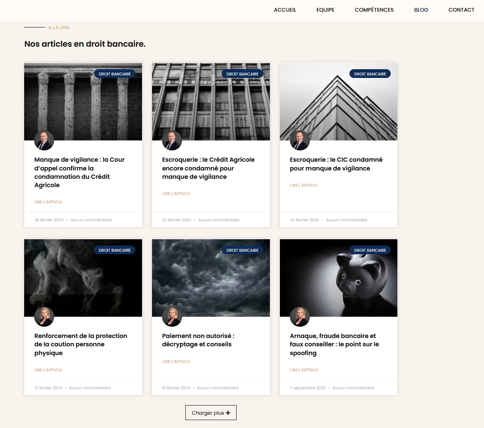This screenshot has height=428, width=484.
Task: Click heading Nos articles en droit bancaire
Action: (x=85, y=44)
